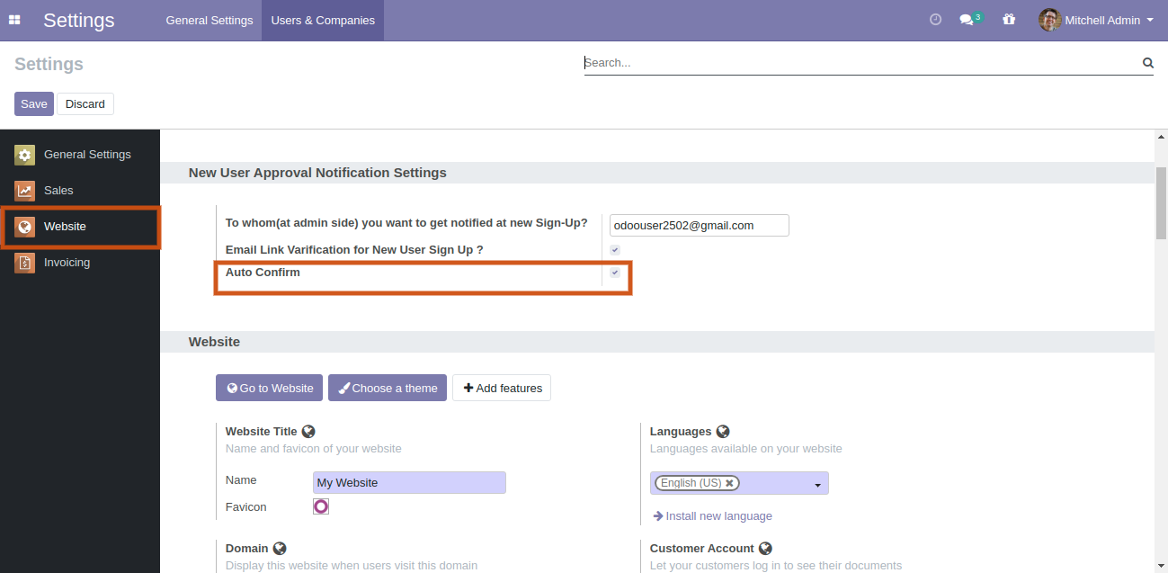This screenshot has width=1168, height=573.
Task: Click the Save button
Action: [x=34, y=104]
